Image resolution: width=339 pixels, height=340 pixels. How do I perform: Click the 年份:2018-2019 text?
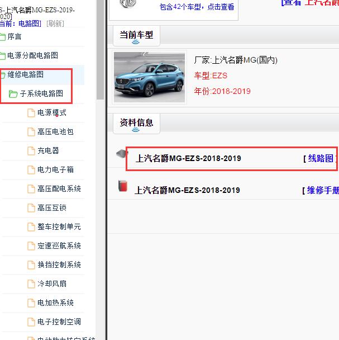(222, 91)
